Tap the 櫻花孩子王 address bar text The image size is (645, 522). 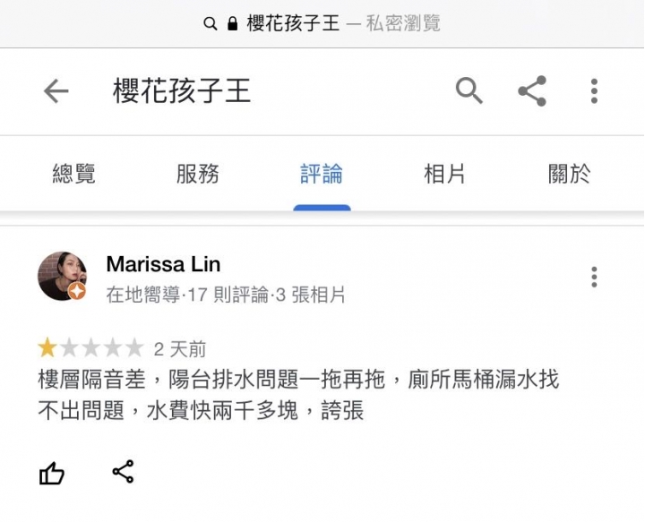point(293,23)
